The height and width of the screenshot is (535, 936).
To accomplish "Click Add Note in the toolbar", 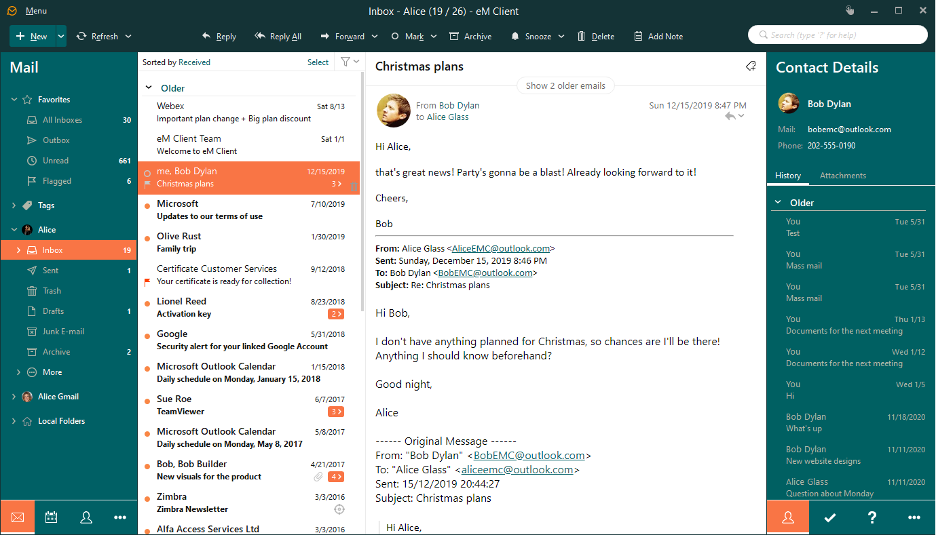I will pos(658,37).
